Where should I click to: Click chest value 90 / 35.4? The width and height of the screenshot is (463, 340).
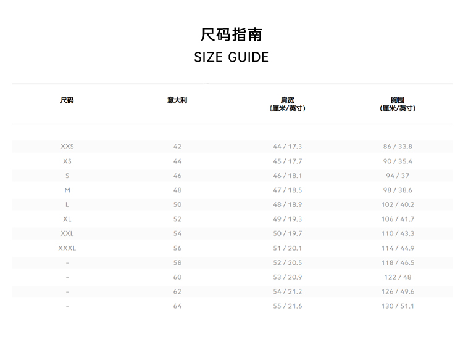pyautogui.click(x=398, y=161)
